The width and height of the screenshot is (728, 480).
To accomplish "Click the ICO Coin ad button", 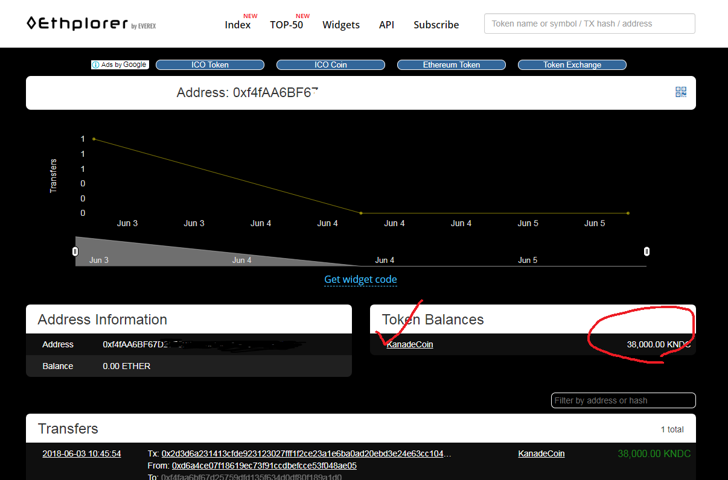I will [x=331, y=65].
